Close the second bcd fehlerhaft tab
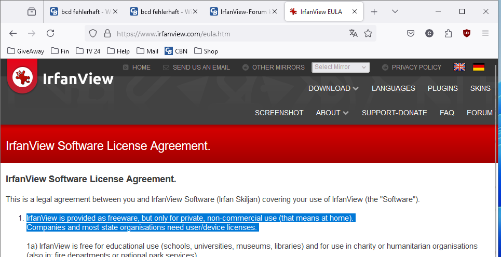This screenshot has width=501, height=257. tap(195, 11)
